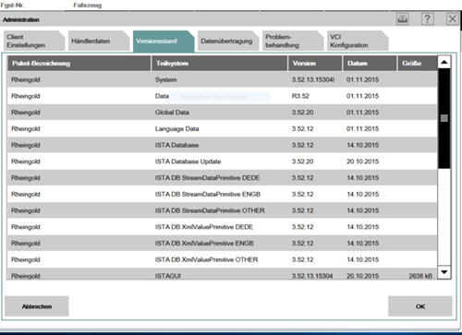Select the Versionsstand tab
The image size is (462, 335).
pyautogui.click(x=164, y=41)
